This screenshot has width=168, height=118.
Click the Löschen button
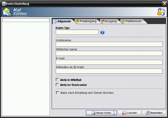pos(130,113)
